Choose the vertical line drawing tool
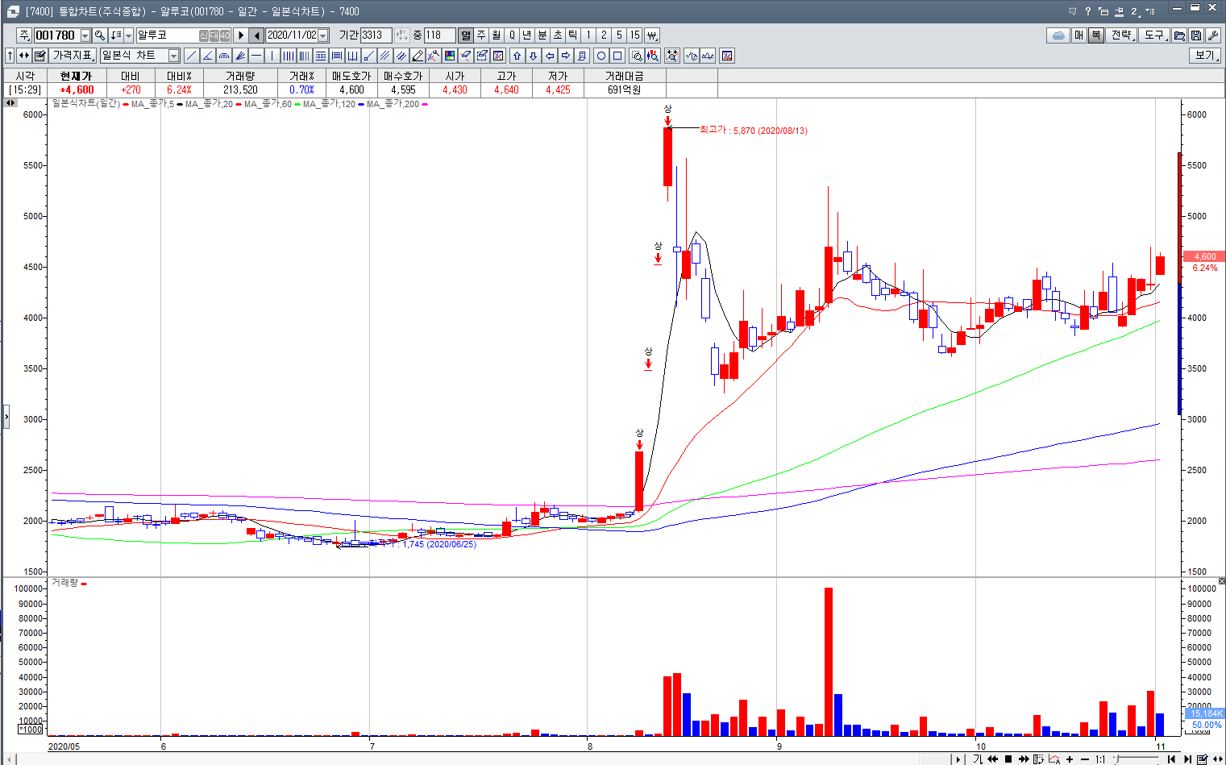 coord(272,56)
